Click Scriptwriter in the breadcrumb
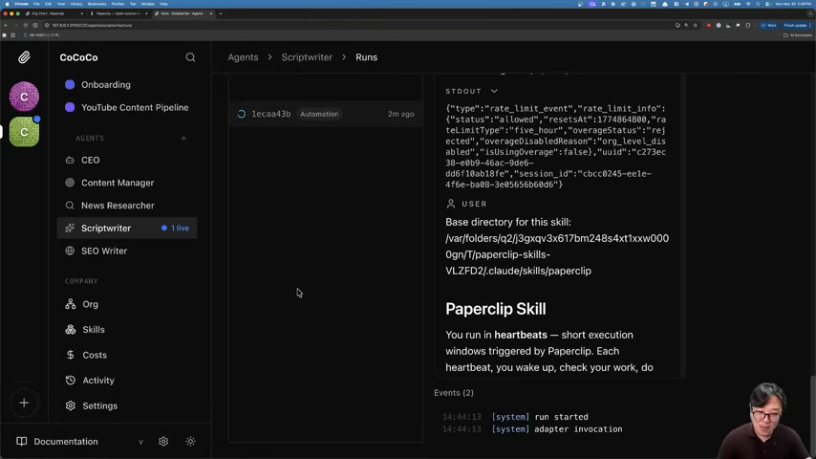The height and width of the screenshot is (459, 816). point(307,57)
